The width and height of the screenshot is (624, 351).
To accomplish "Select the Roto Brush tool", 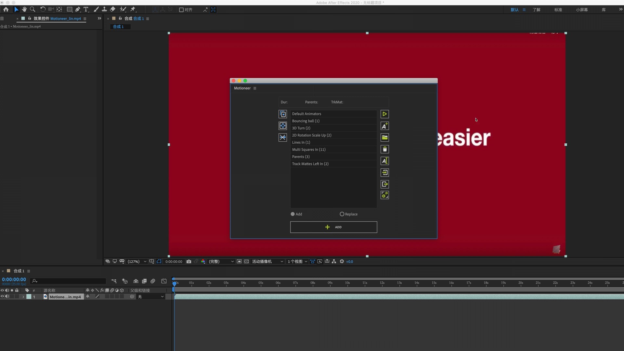I will pos(123,9).
